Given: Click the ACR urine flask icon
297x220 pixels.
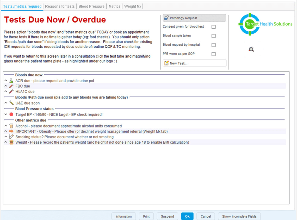Looking at the screenshot, I should (11, 81).
